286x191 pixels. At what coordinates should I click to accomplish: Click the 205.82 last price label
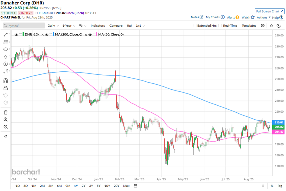(x=278, y=127)
